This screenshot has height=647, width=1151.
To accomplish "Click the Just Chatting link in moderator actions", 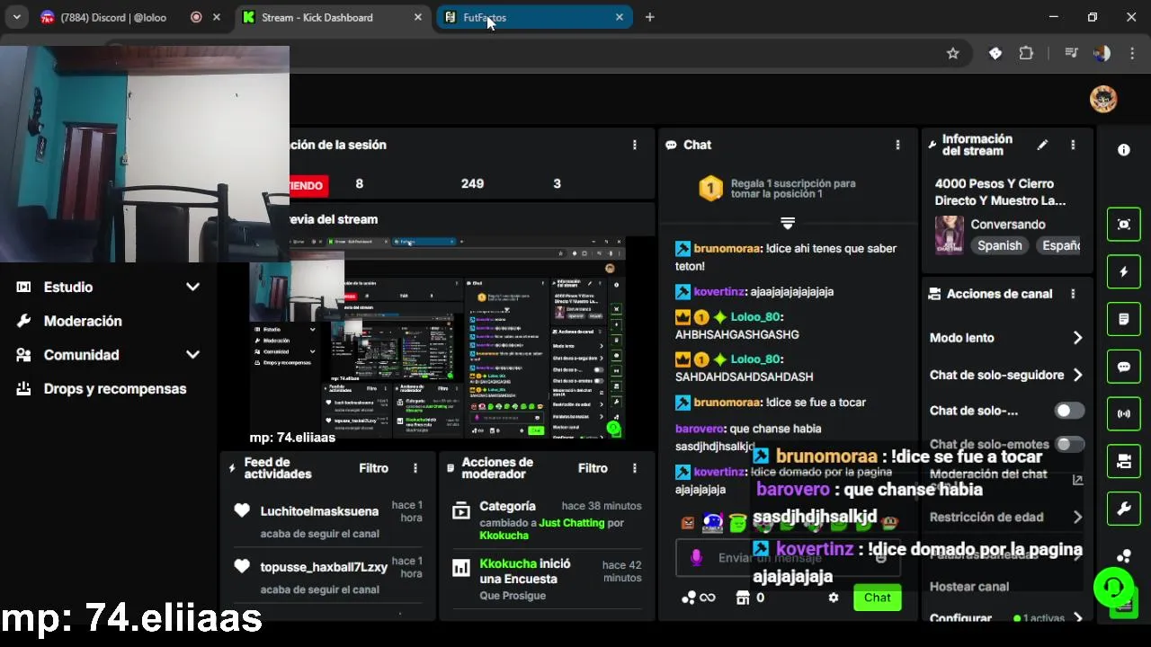I will click(x=572, y=523).
